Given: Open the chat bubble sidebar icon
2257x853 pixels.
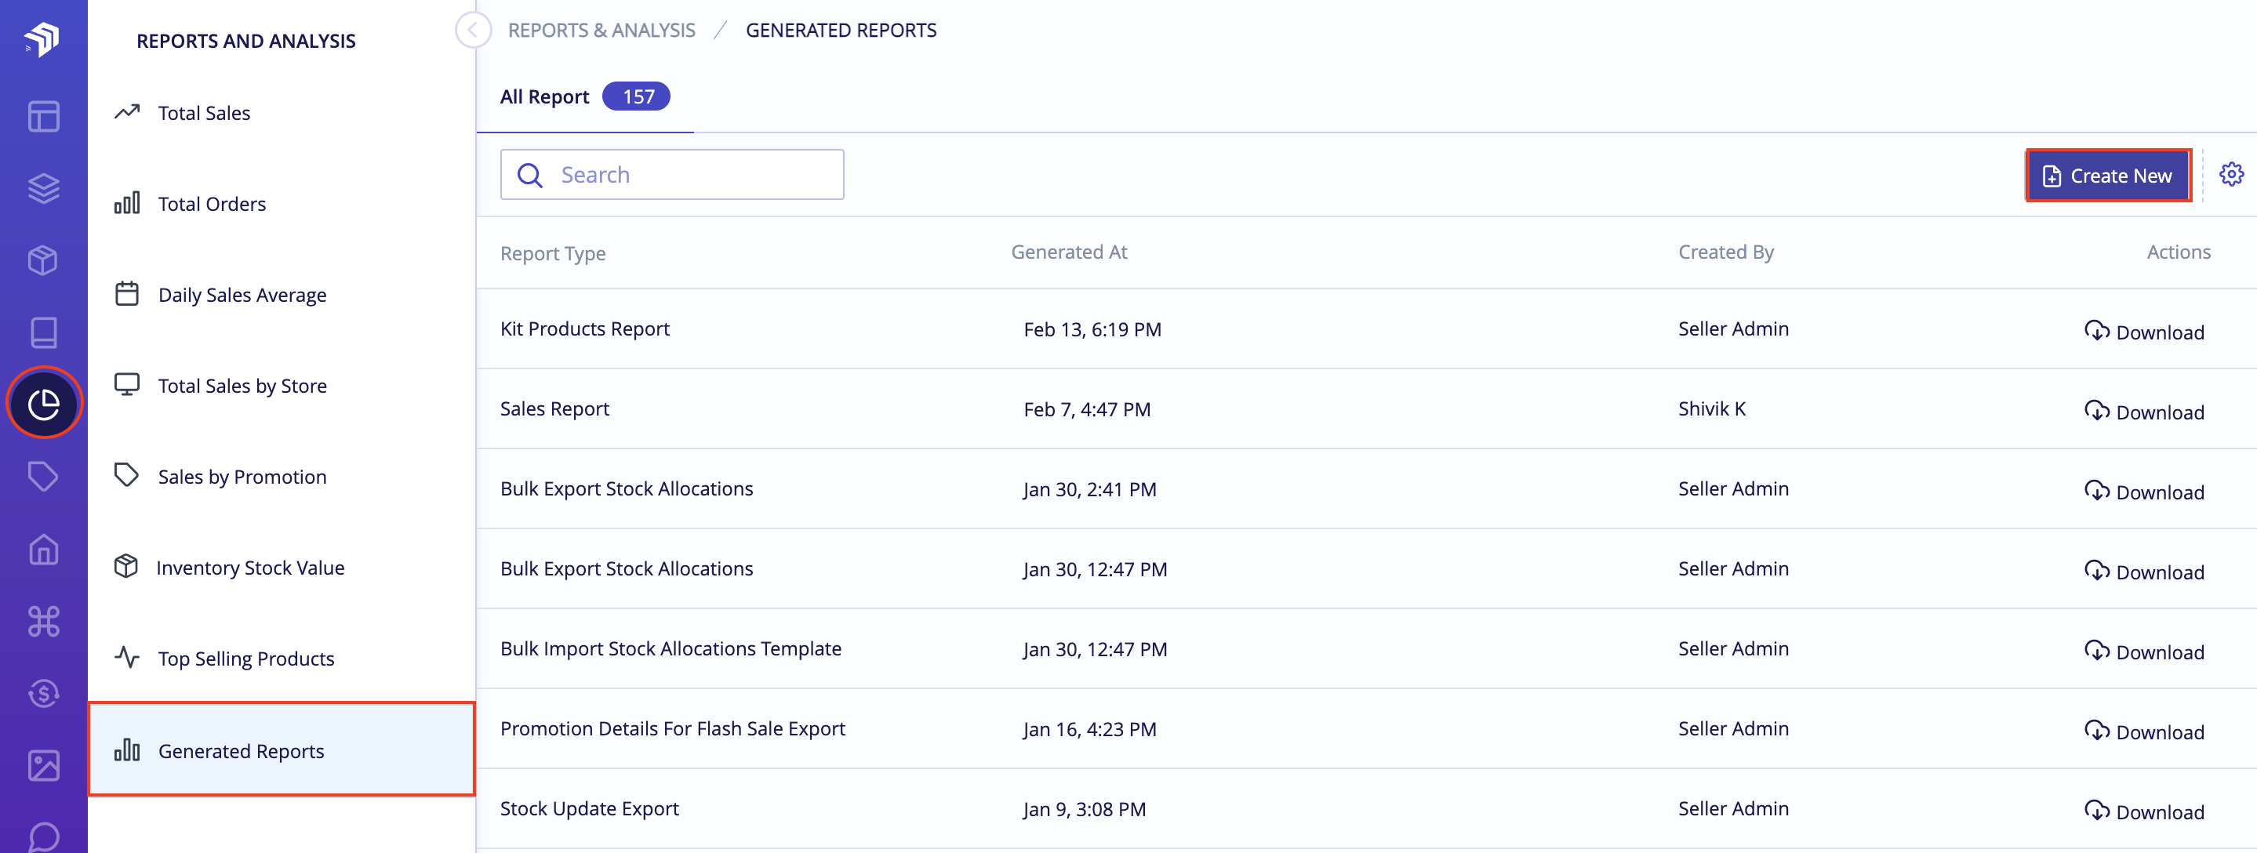Looking at the screenshot, I should (x=43, y=837).
